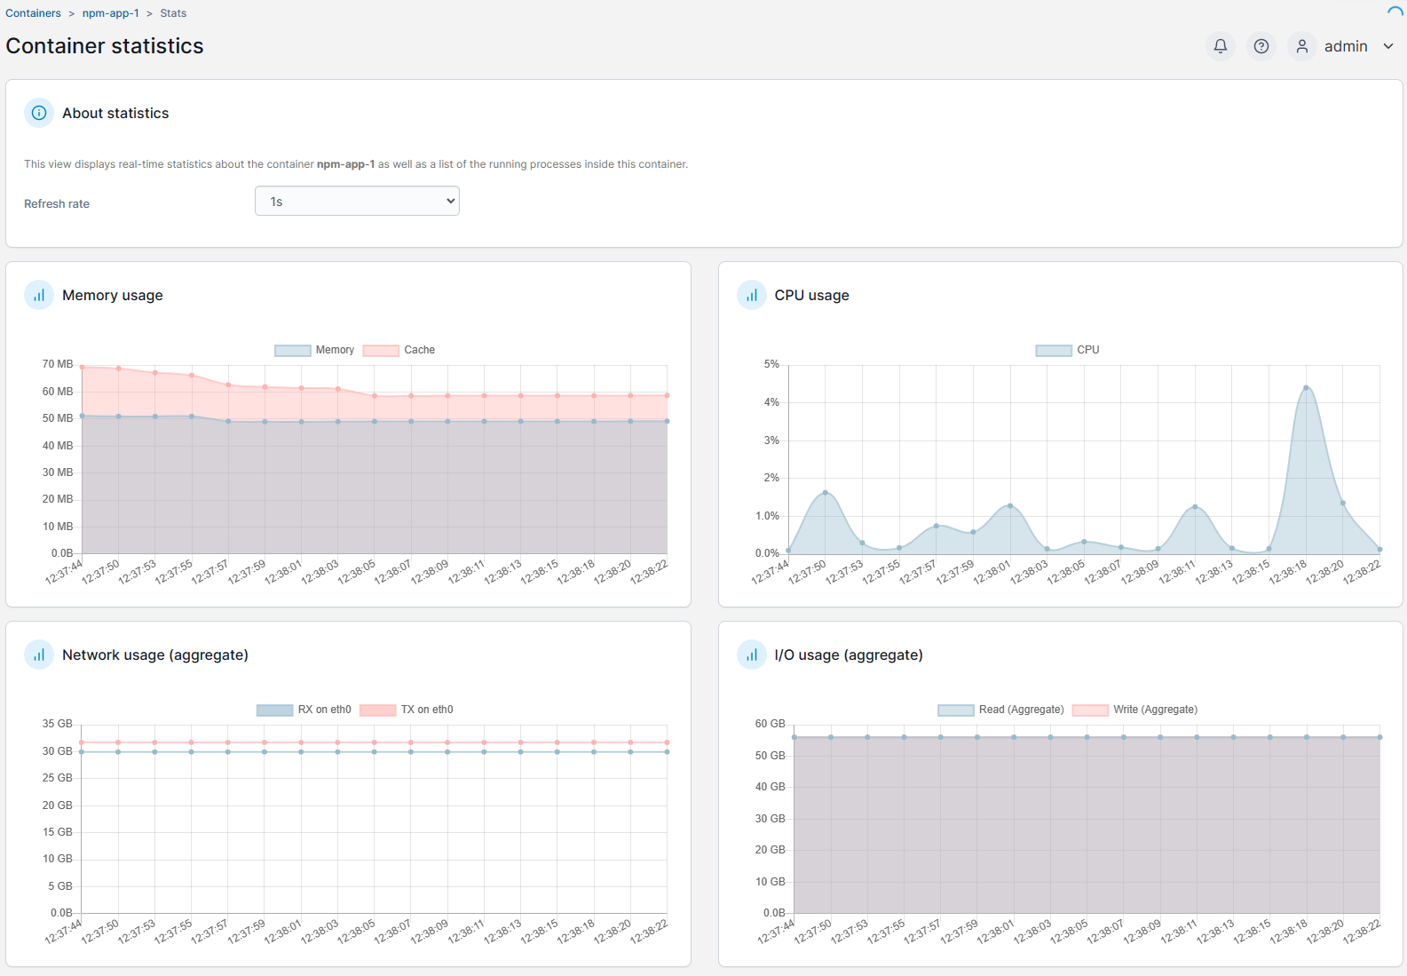Screen dimensions: 1407x976
Task: Click the I/O usage chart icon
Action: [x=751, y=655]
